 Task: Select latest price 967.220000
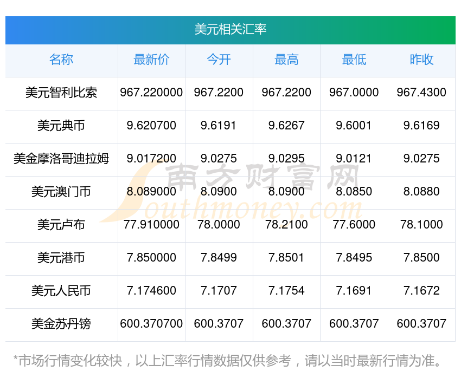[151, 93]
